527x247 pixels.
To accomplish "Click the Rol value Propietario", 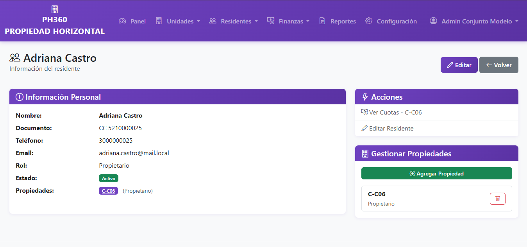I will coord(114,166).
